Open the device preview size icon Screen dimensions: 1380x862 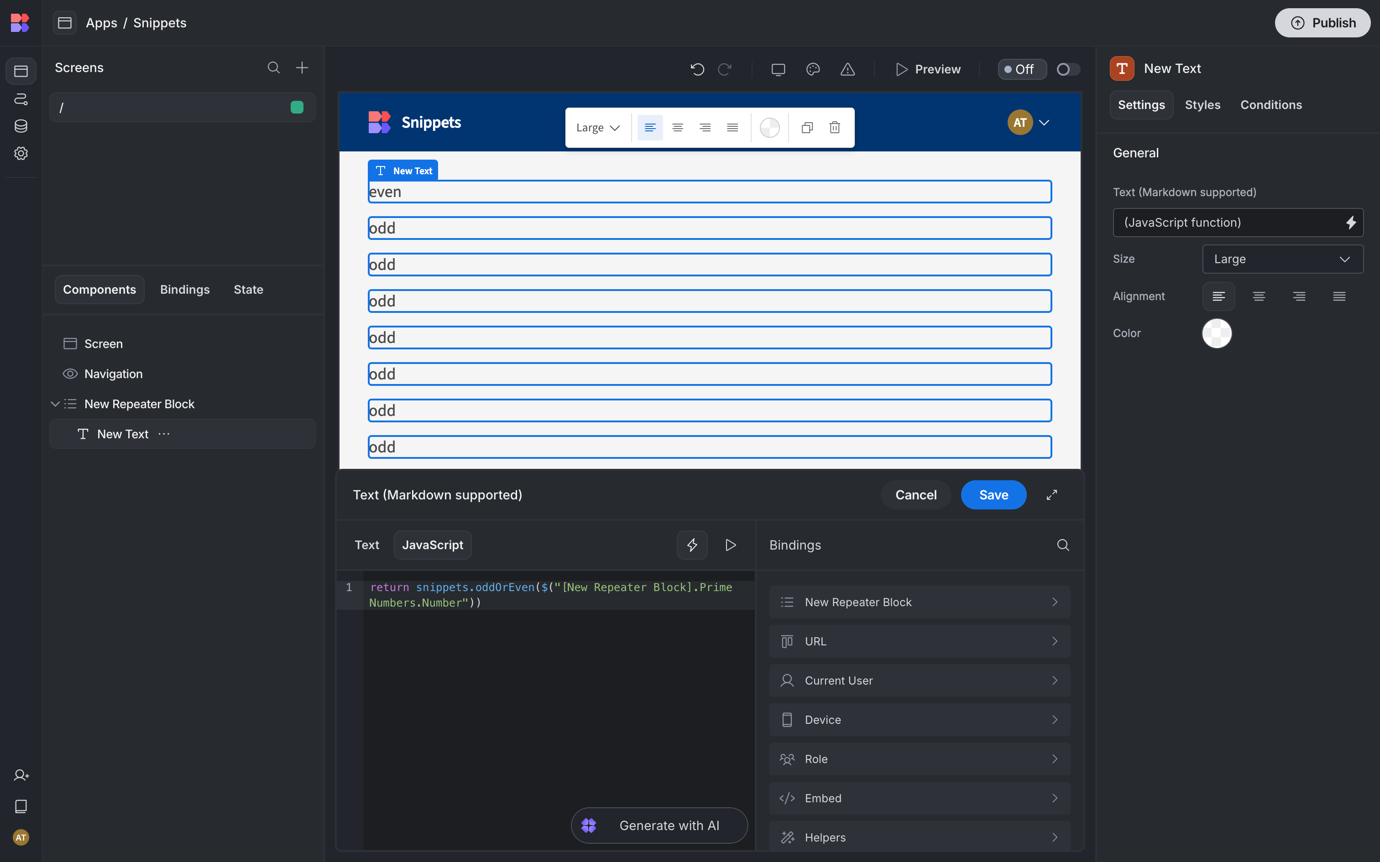coord(779,69)
